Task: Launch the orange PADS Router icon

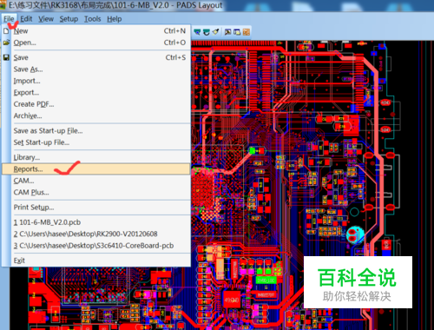Action: (247, 32)
